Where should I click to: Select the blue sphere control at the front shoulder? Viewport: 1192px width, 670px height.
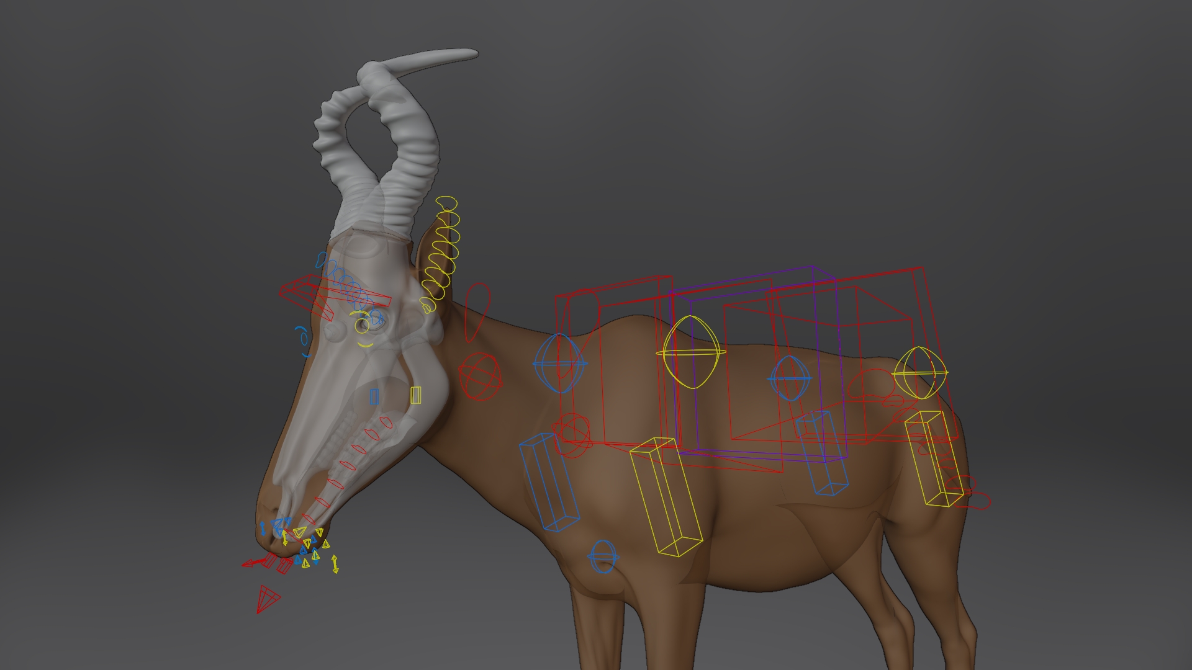560,364
